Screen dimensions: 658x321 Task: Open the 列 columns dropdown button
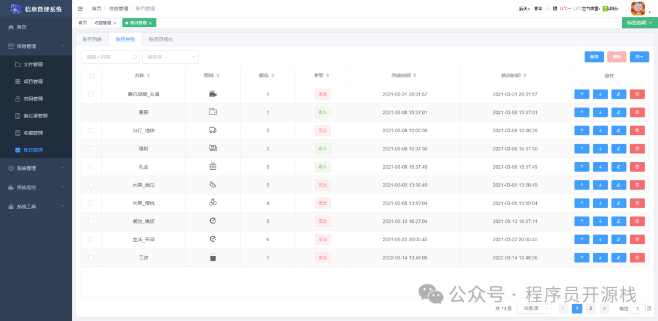[x=639, y=57]
